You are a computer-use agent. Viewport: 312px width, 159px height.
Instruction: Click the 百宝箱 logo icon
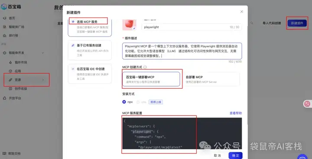click(4, 7)
